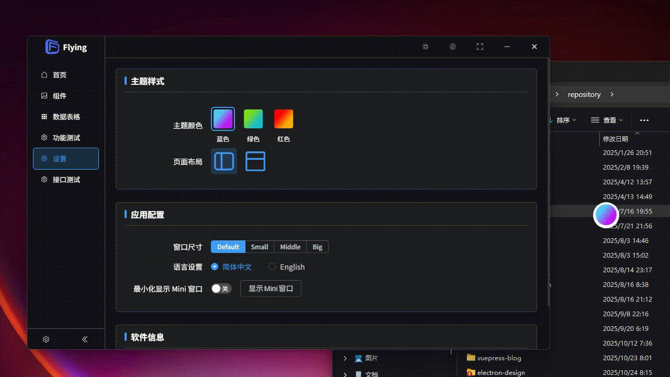The height and width of the screenshot is (377, 670).
Task: Select English language radio
Action: click(x=287, y=267)
